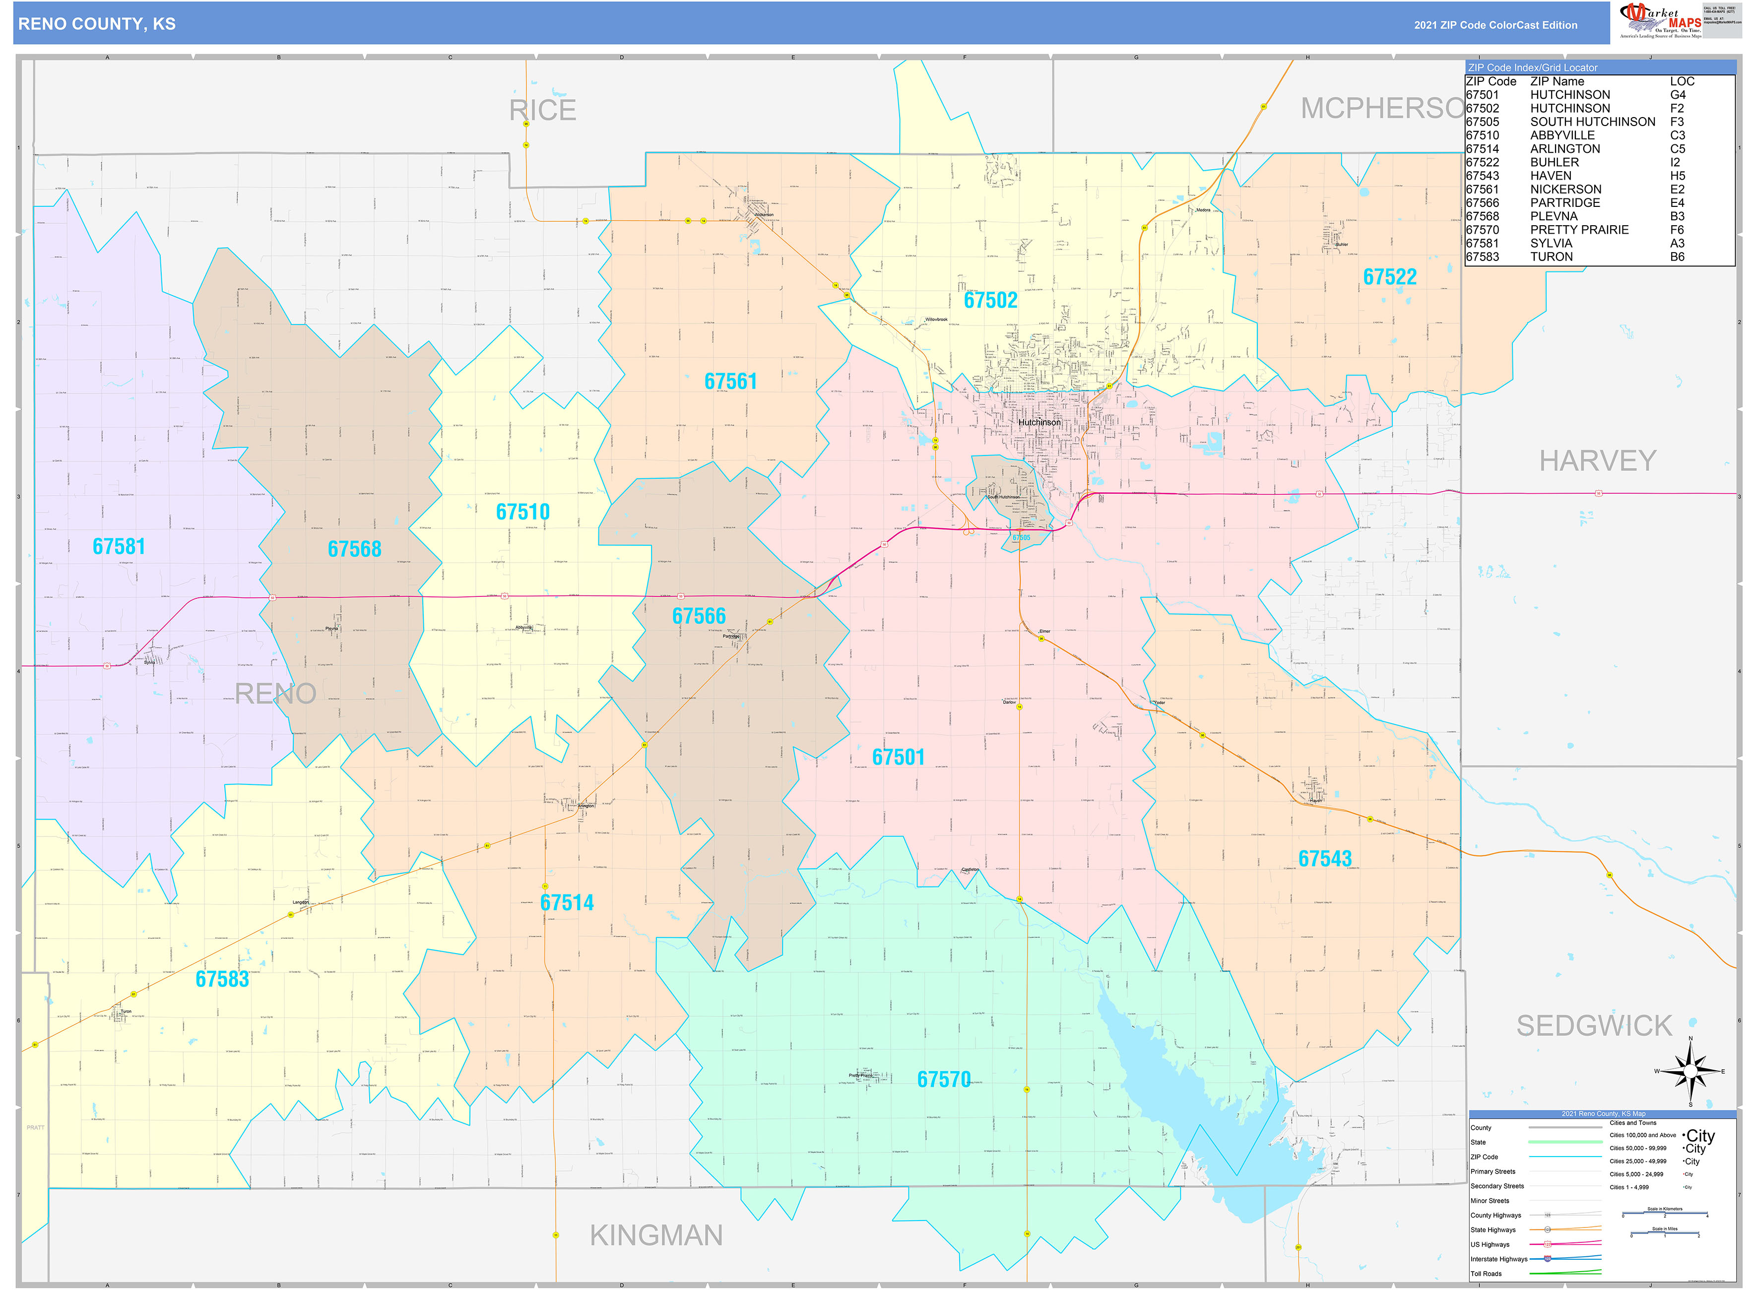Click the red city dot for Cities 5,000-24,999
Screen dimensions: 1751x1290
pyautogui.click(x=1684, y=1174)
